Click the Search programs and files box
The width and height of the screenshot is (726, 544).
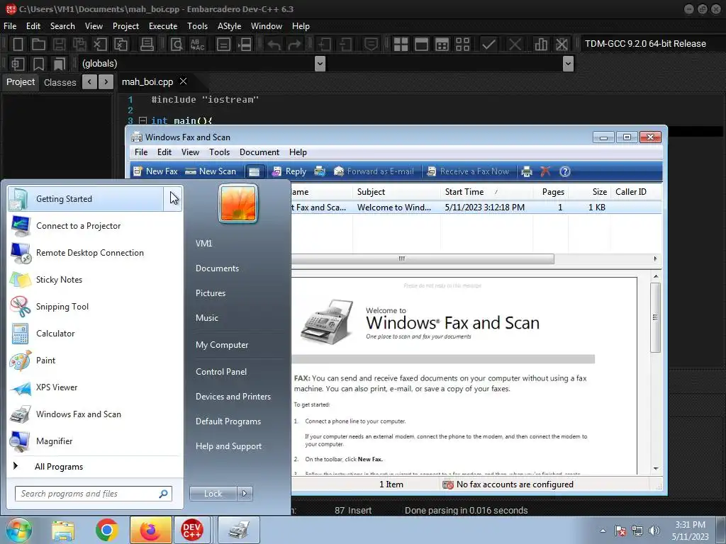pyautogui.click(x=94, y=494)
